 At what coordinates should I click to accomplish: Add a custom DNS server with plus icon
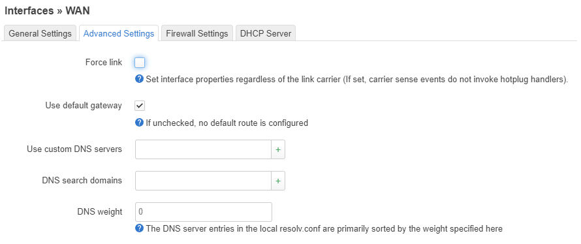278,149
